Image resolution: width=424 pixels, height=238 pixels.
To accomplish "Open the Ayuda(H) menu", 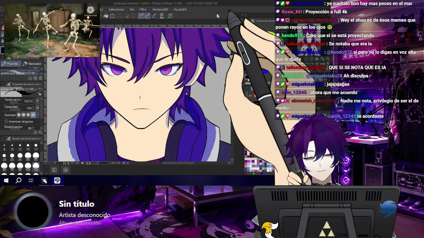I will click(x=180, y=9).
